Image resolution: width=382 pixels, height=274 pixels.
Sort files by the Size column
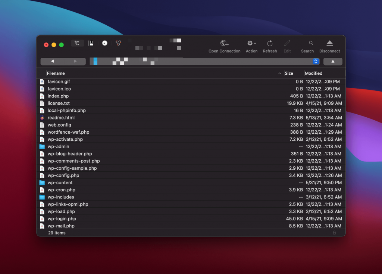coord(289,73)
